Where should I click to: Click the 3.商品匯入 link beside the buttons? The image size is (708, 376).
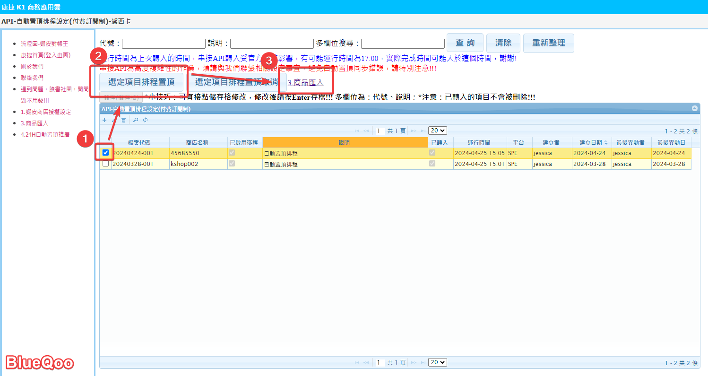[306, 83]
